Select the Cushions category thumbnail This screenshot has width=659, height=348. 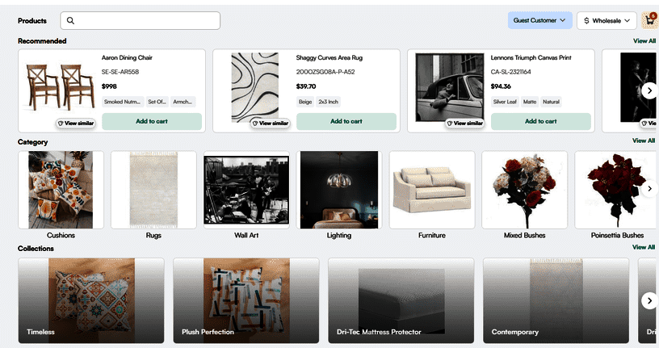tap(61, 190)
